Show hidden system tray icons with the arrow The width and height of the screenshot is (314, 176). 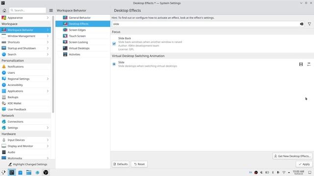coord(289,173)
